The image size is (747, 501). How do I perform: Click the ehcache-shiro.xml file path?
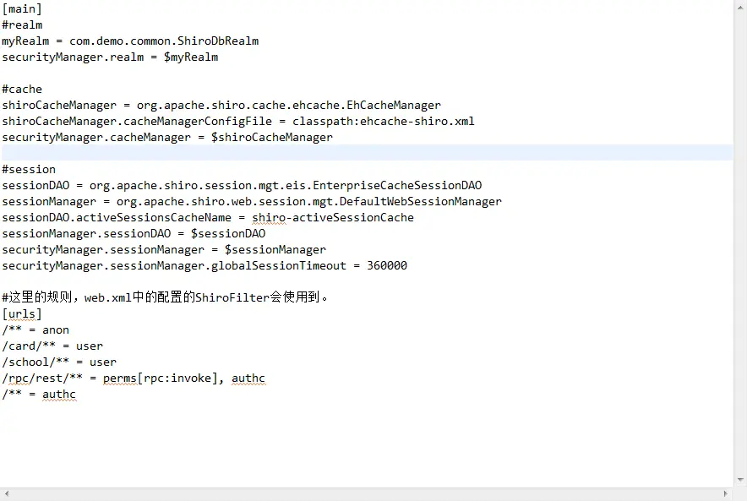417,121
